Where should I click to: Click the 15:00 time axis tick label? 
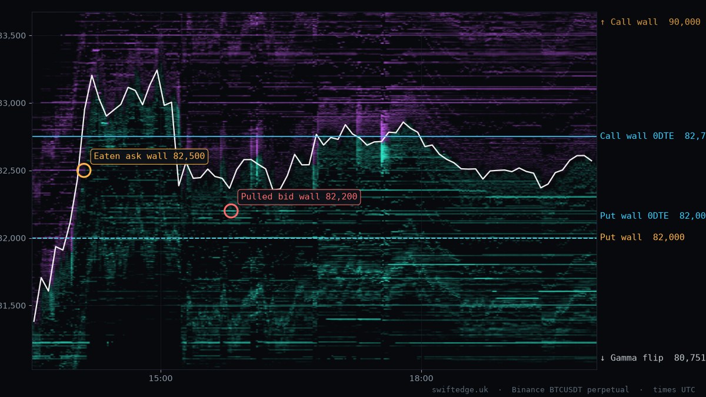pos(161,378)
